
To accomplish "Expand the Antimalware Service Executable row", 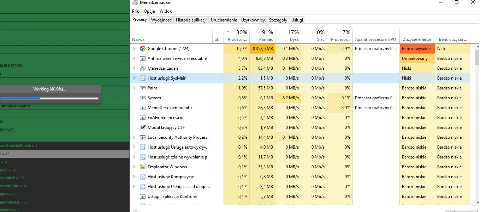I will tap(134, 58).
